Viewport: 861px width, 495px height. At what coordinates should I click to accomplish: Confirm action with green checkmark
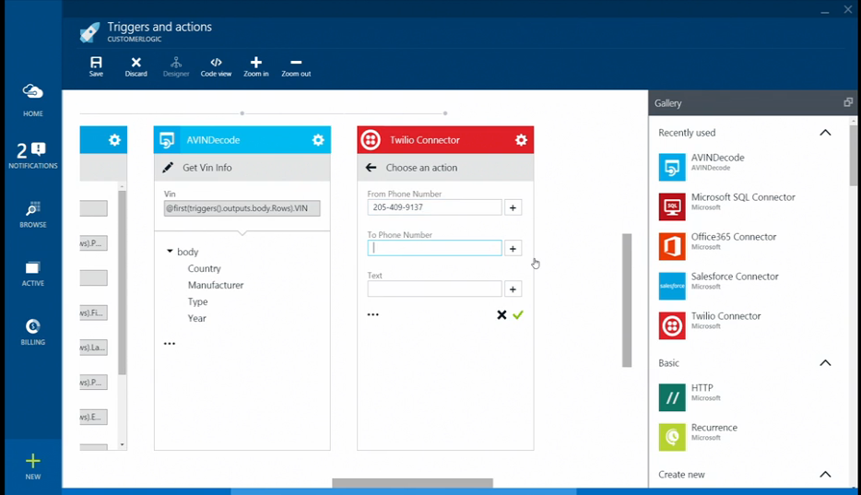click(x=518, y=315)
